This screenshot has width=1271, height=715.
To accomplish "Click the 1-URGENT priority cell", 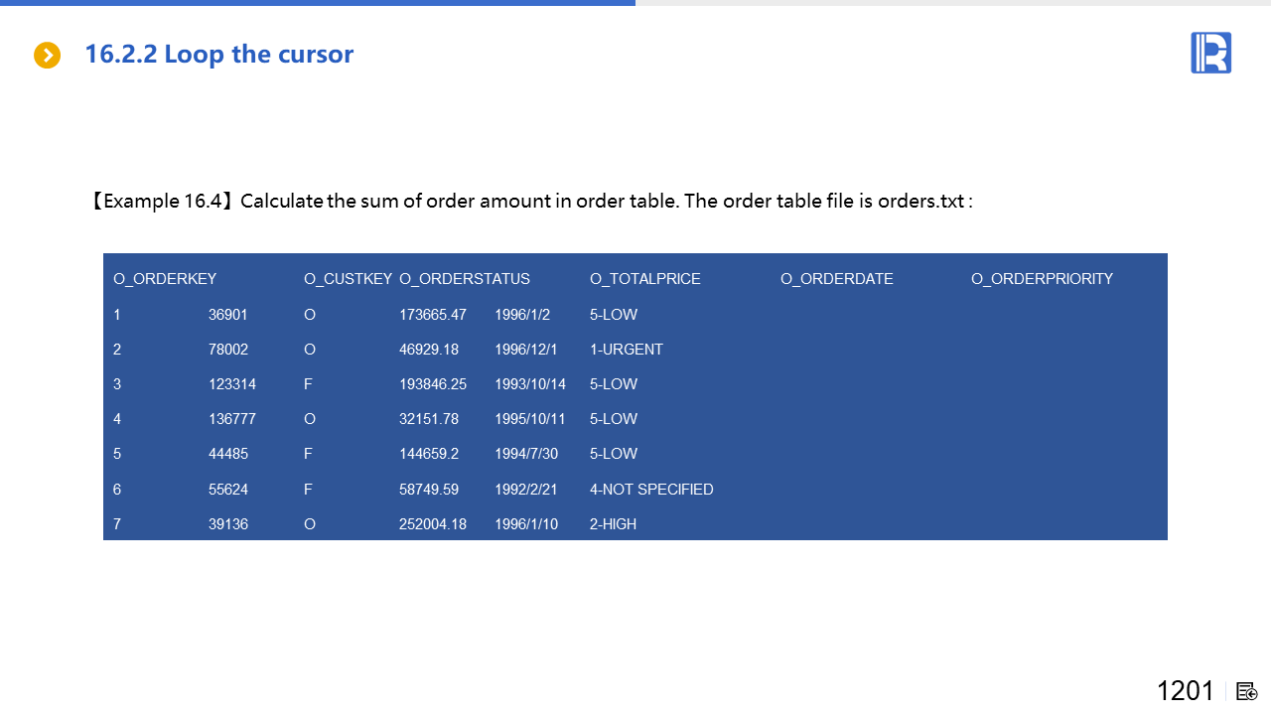I will 626,350.
